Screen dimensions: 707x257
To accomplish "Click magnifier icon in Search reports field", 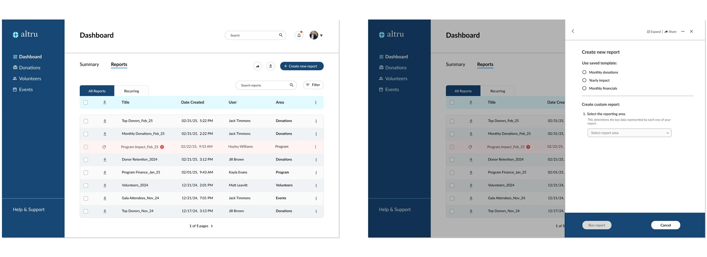I will pyautogui.click(x=292, y=85).
